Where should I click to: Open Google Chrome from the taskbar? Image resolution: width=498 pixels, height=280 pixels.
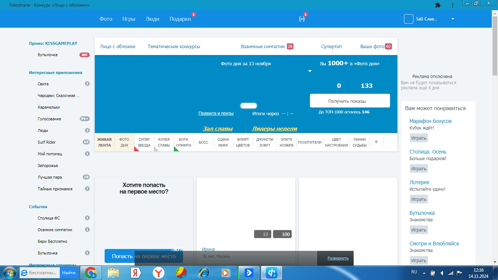pyautogui.click(x=91, y=273)
